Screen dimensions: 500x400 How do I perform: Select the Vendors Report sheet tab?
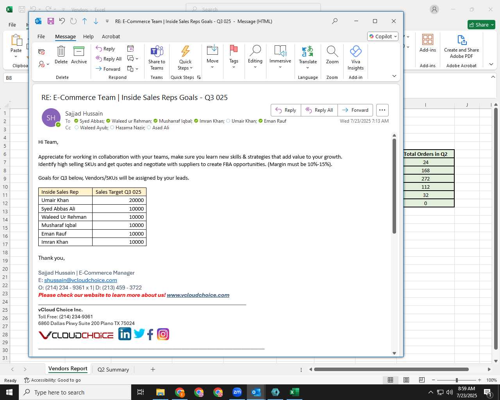pos(68,369)
